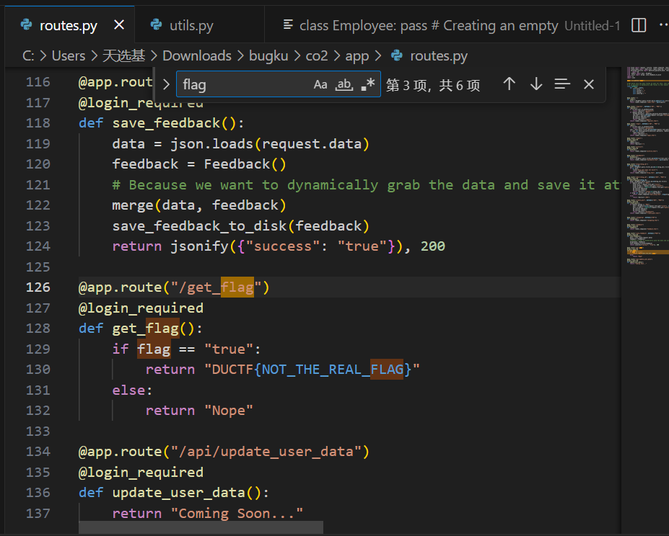Click Find in Selection icon
The image size is (669, 536).
click(562, 84)
